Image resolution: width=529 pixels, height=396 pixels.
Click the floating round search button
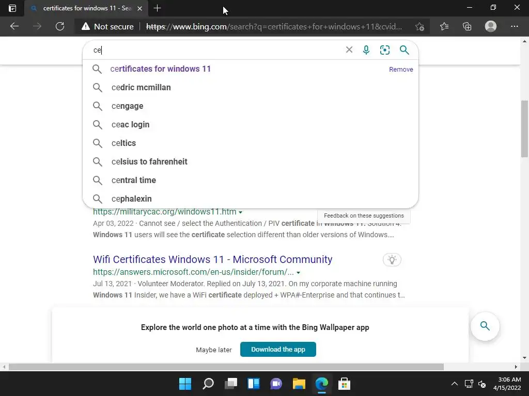coord(485,326)
